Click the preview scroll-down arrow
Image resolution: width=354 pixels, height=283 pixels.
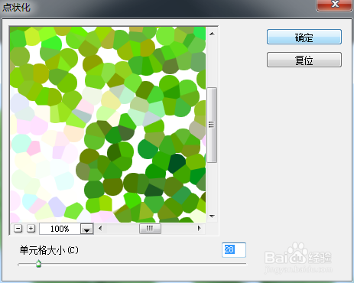click(212, 216)
